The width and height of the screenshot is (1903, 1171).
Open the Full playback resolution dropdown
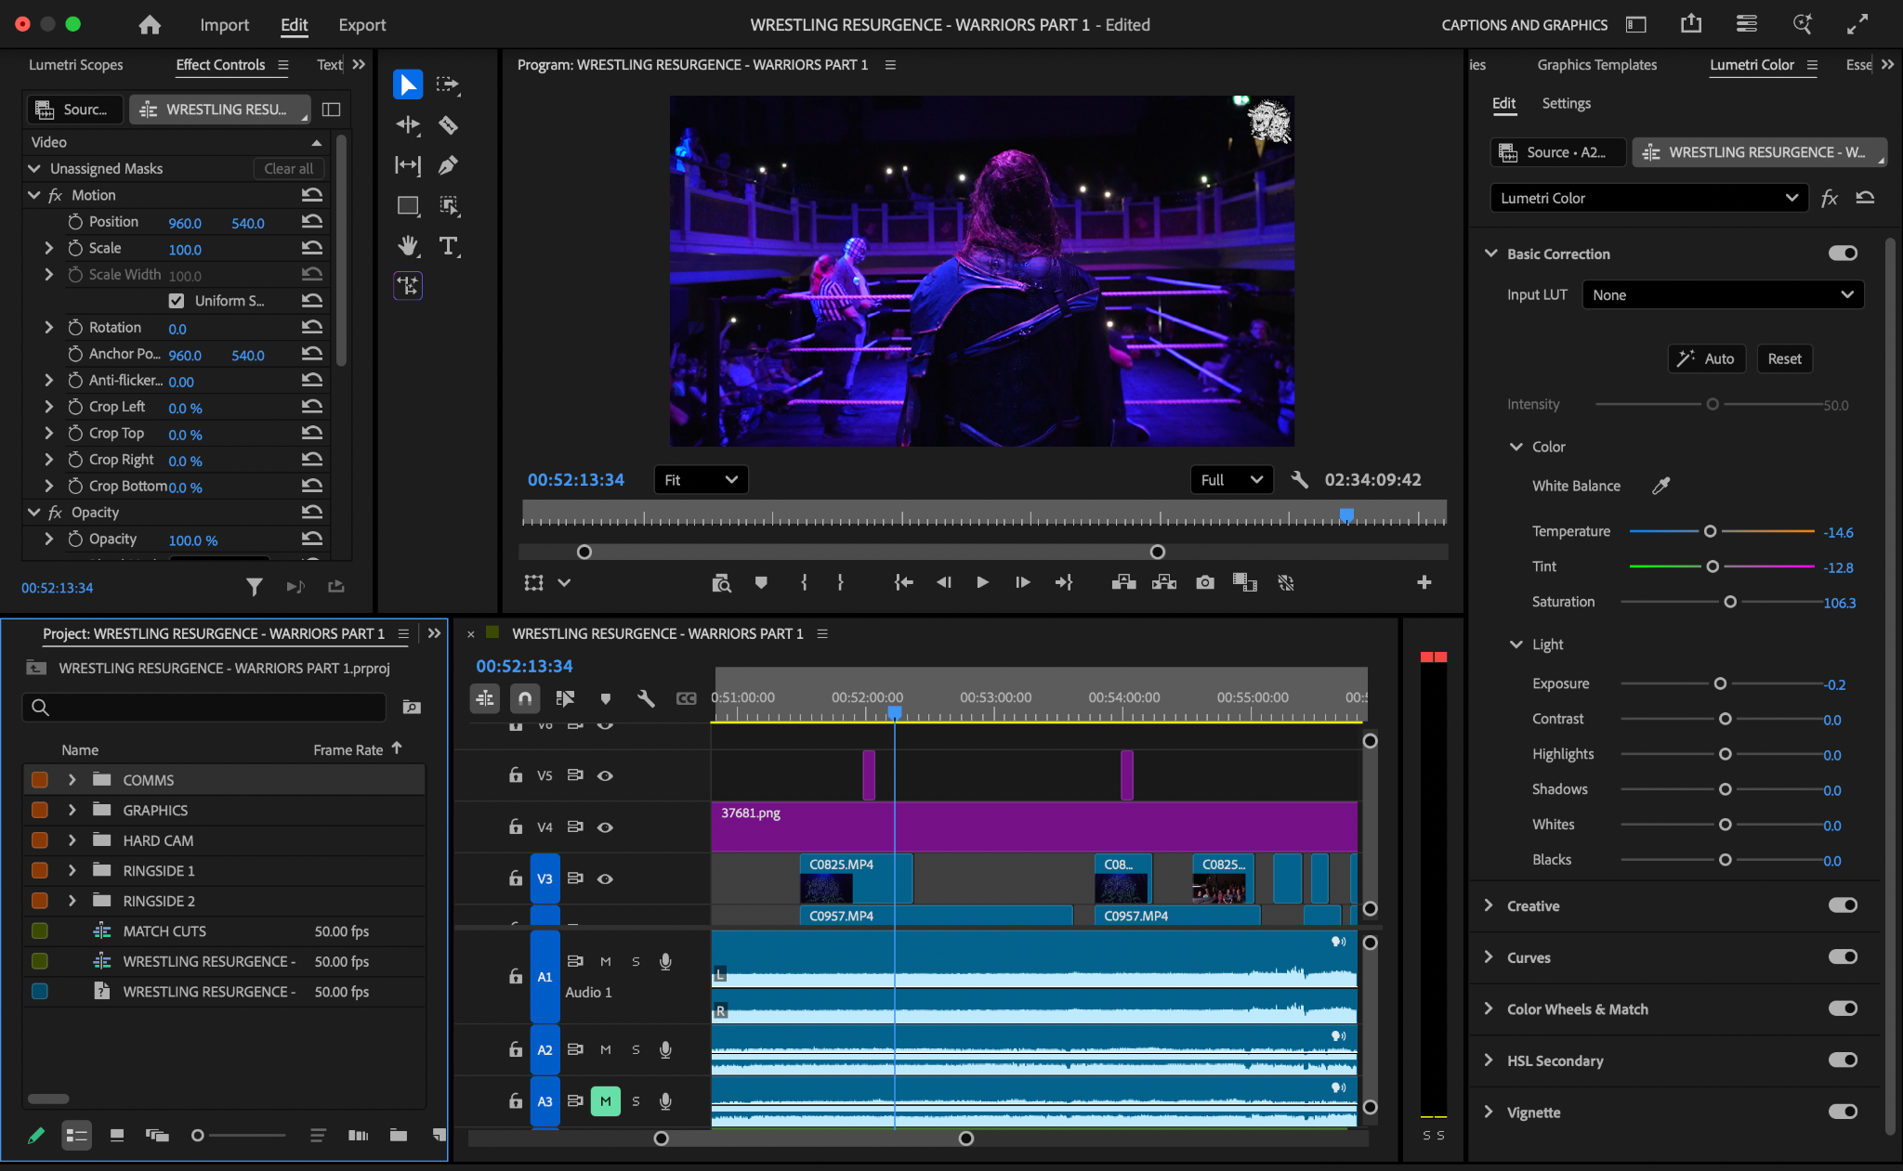[1231, 480]
